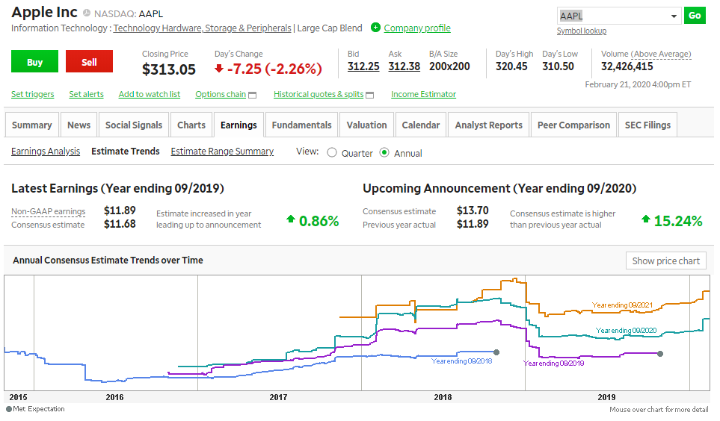Open the Summary tab
Image resolution: width=720 pixels, height=421 pixels.
[31, 125]
